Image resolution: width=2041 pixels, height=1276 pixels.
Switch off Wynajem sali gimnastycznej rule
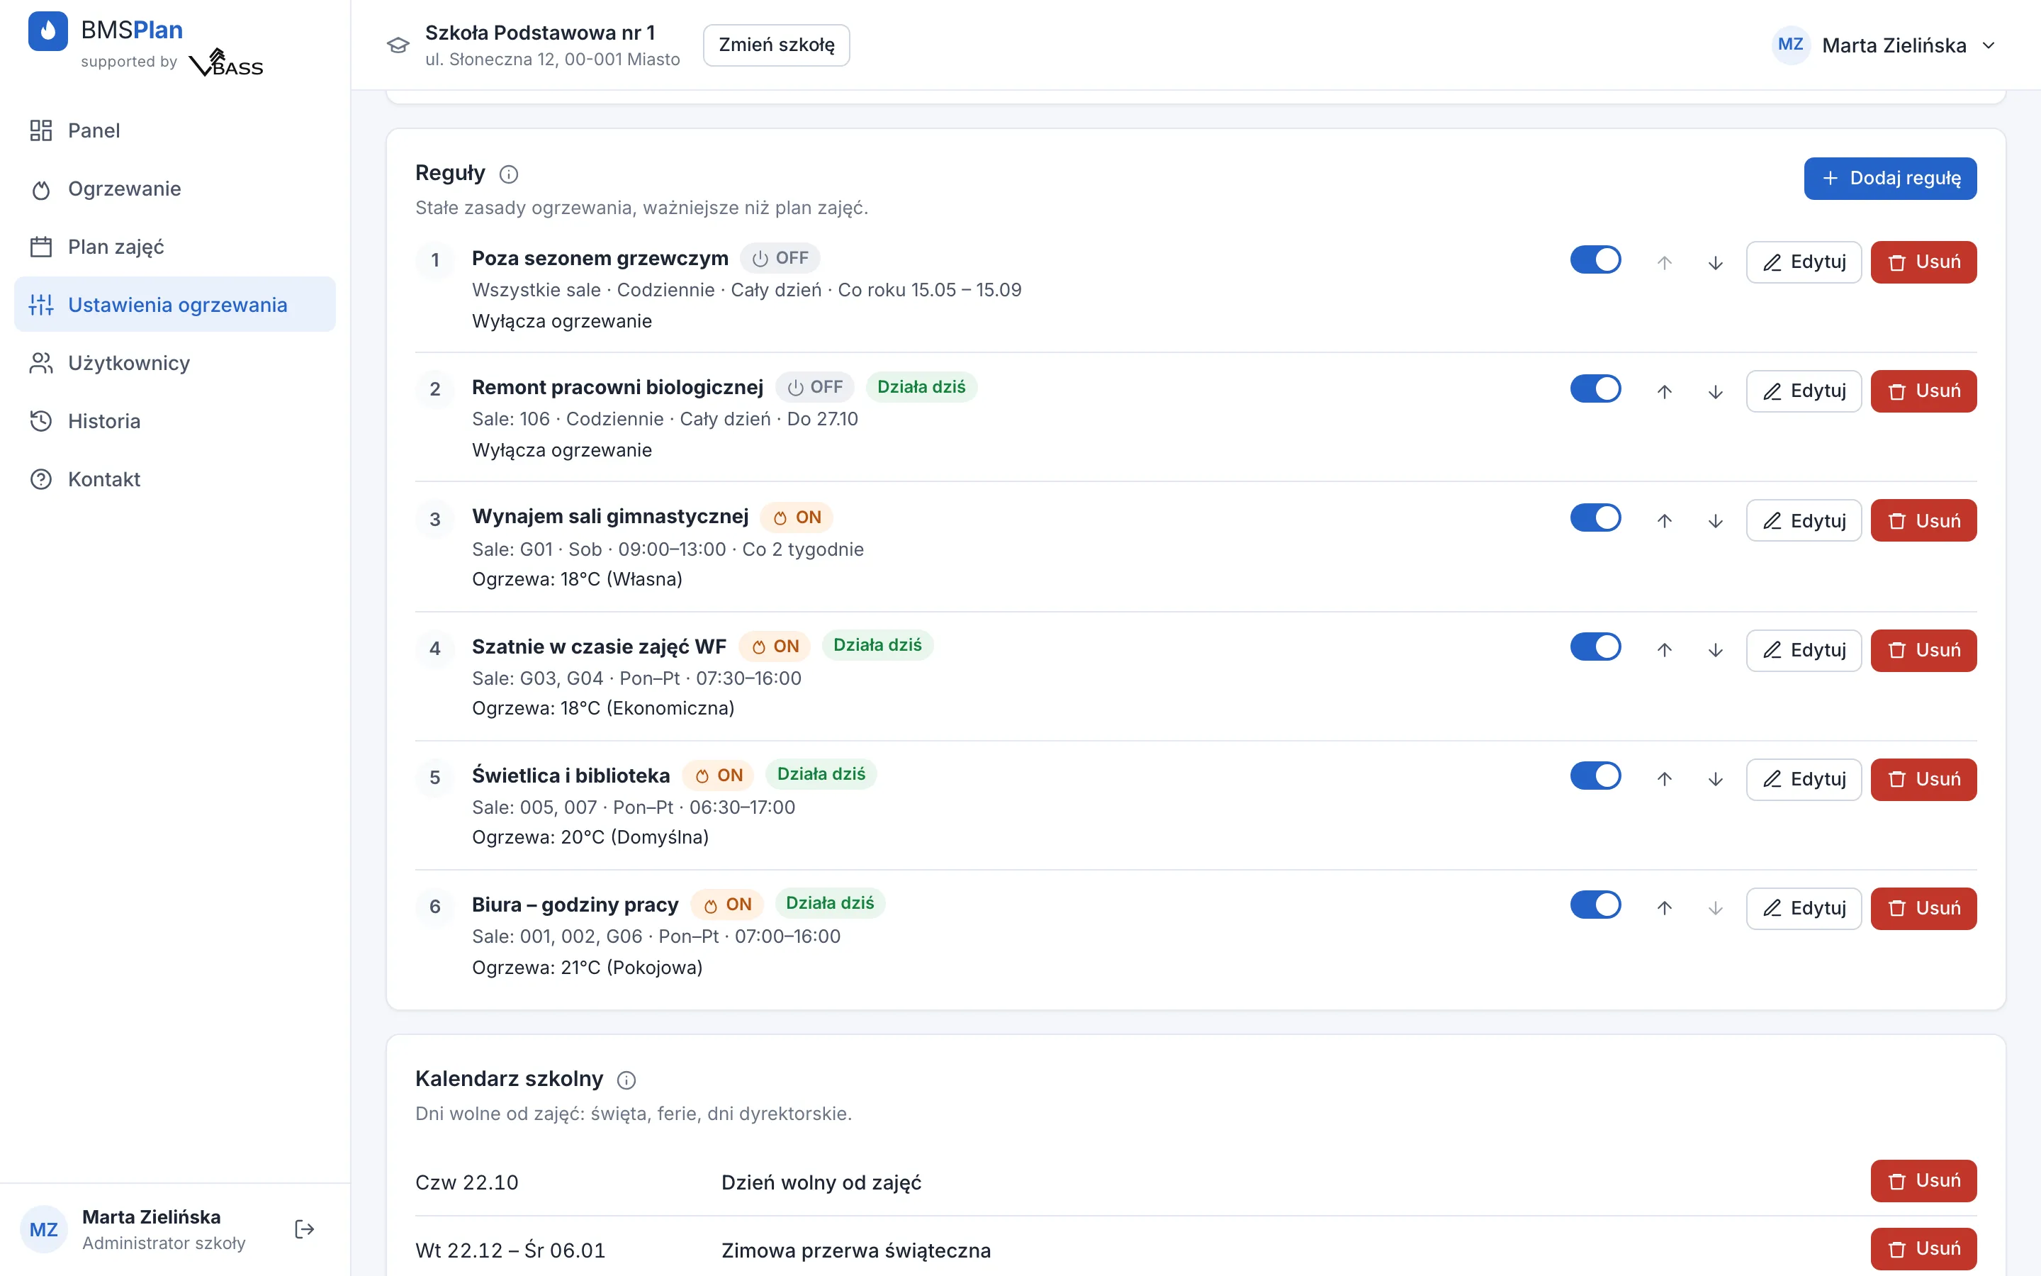(x=1596, y=517)
